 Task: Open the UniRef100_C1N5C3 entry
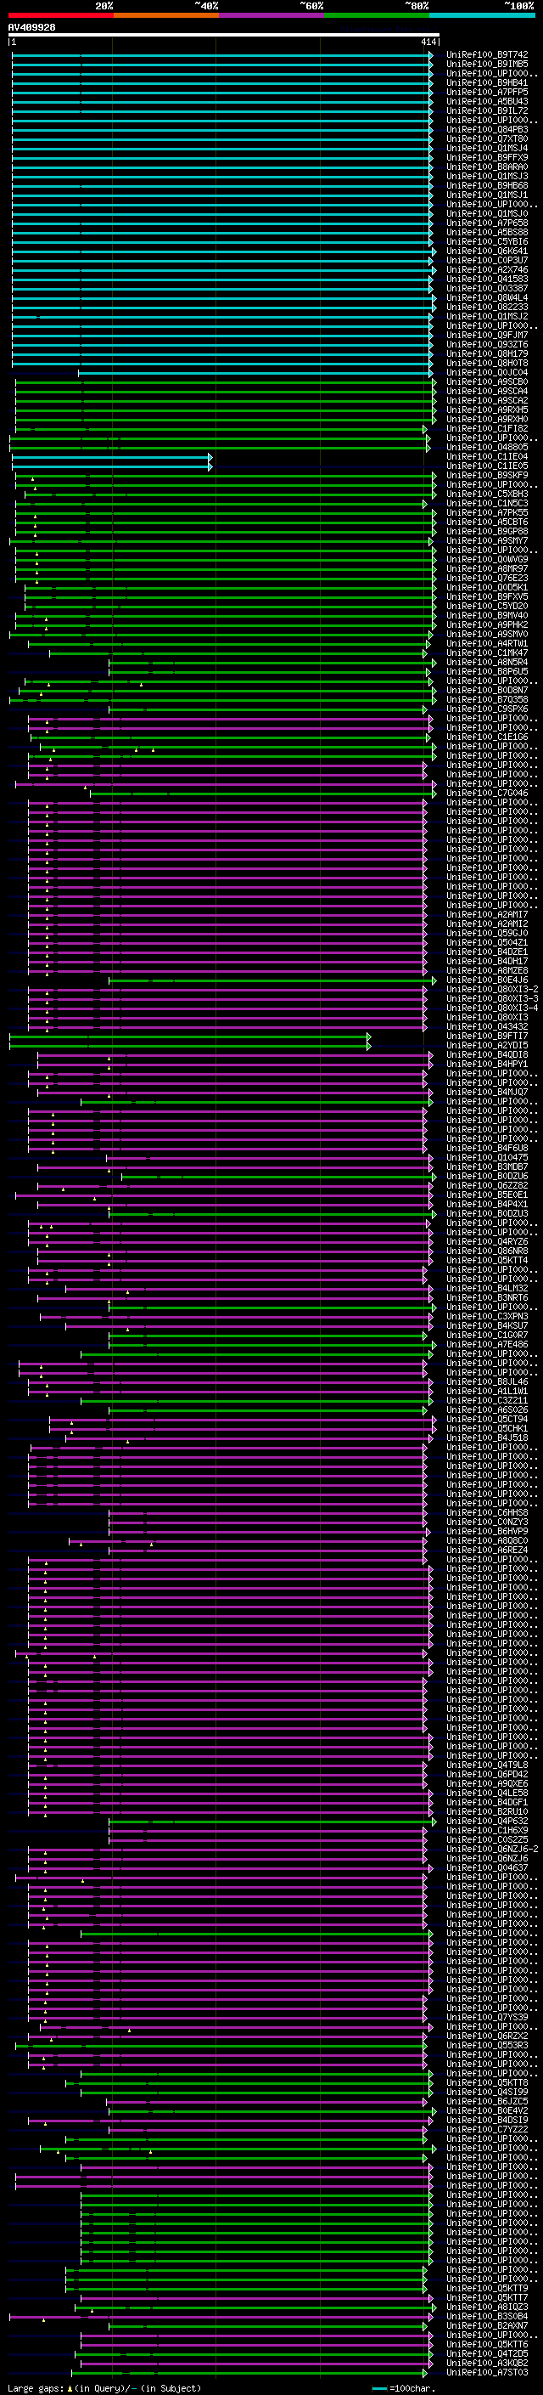(x=487, y=503)
